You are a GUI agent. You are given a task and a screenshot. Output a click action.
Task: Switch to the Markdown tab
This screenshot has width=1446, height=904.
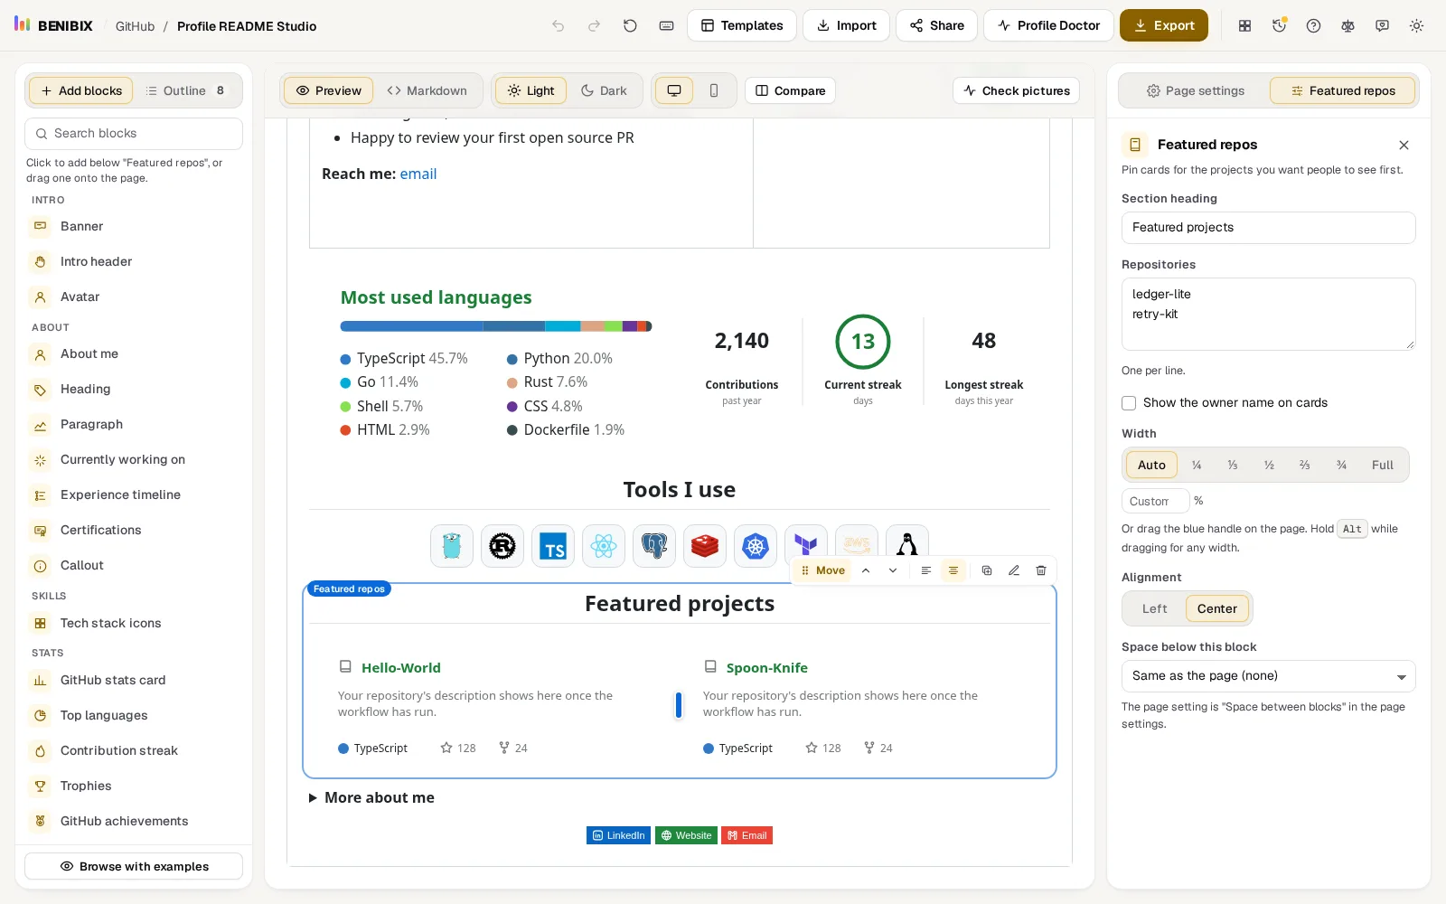click(x=427, y=90)
